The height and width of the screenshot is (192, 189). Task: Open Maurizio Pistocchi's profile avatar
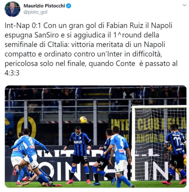coord(12,9)
